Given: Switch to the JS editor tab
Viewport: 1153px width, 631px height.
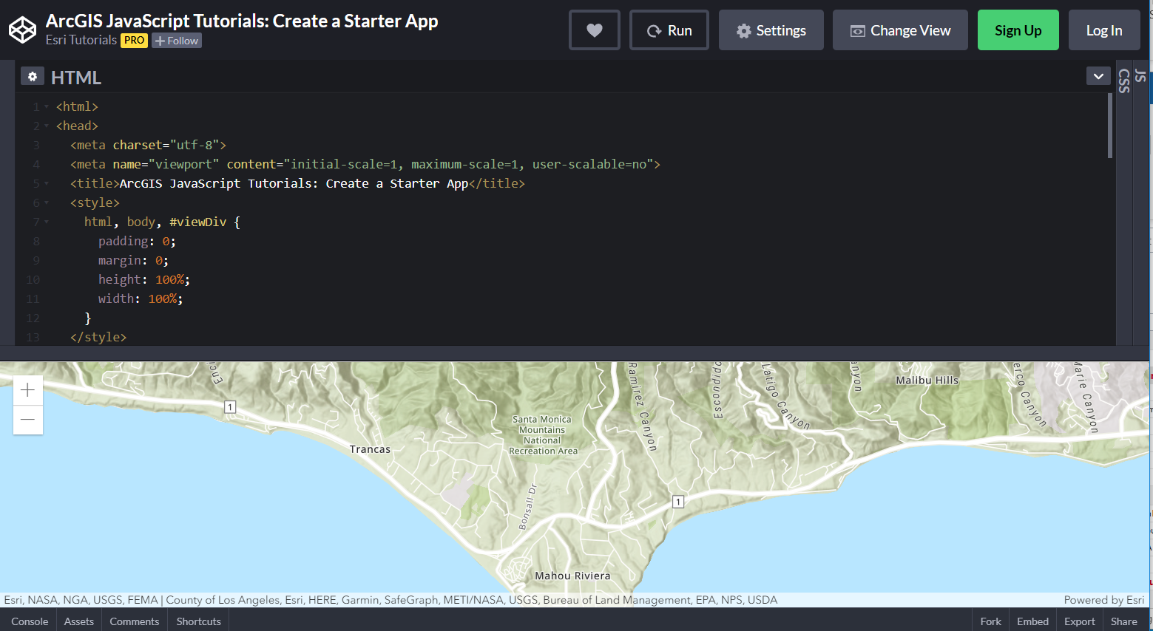Looking at the screenshot, I should tap(1140, 76).
